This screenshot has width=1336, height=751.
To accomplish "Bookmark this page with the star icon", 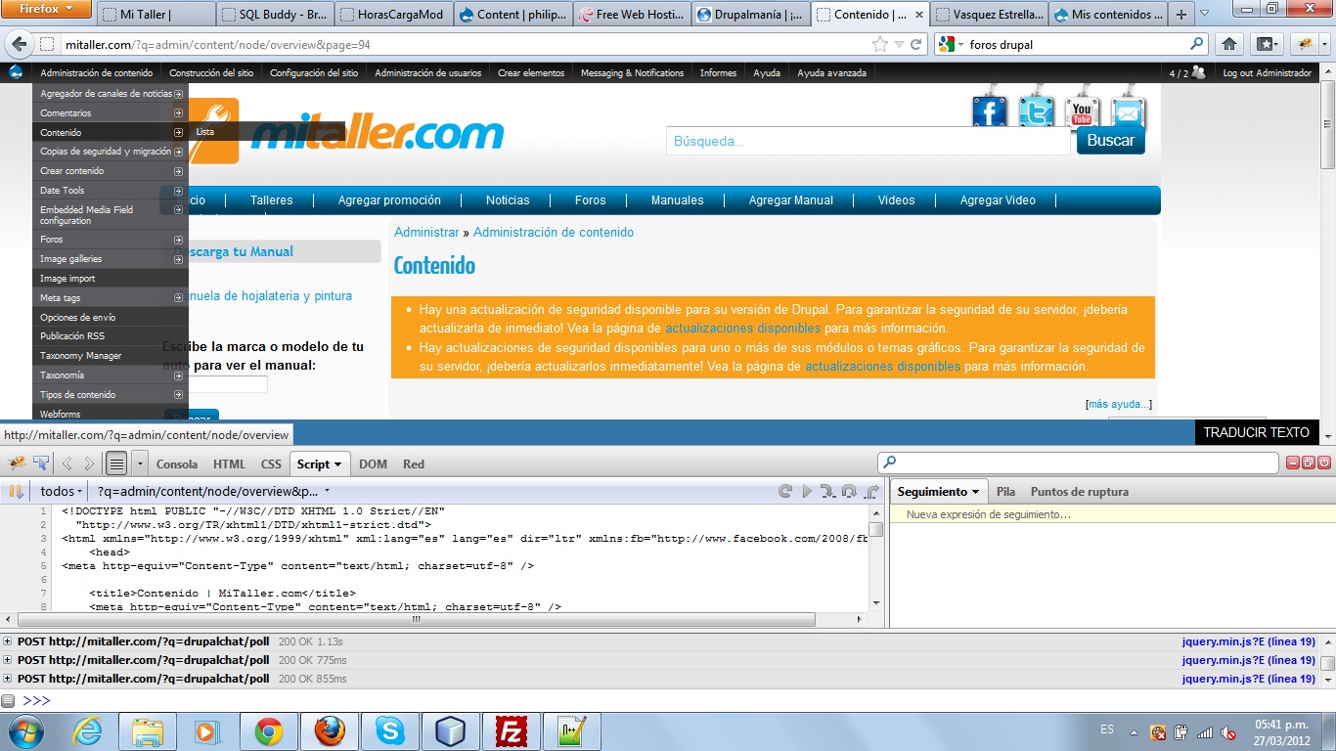I will (x=879, y=44).
